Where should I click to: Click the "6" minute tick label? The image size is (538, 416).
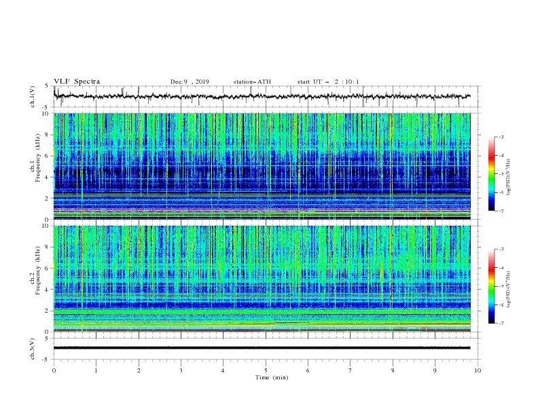[308, 370]
